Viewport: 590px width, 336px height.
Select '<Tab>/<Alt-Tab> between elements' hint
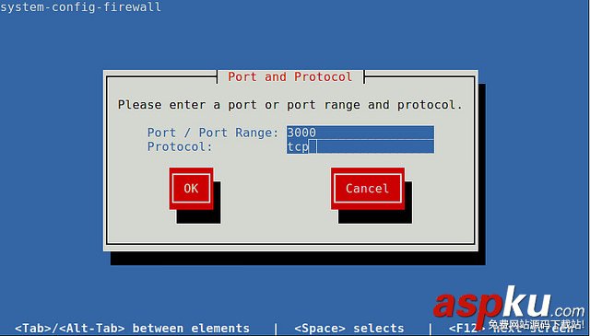pos(132,328)
